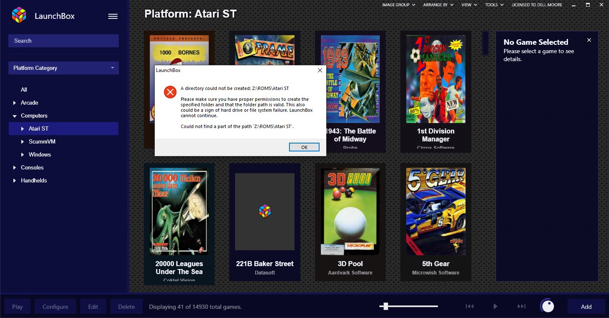Screen dimensions: 609x318
Task: Open the Tools menu
Action: coord(494,5)
